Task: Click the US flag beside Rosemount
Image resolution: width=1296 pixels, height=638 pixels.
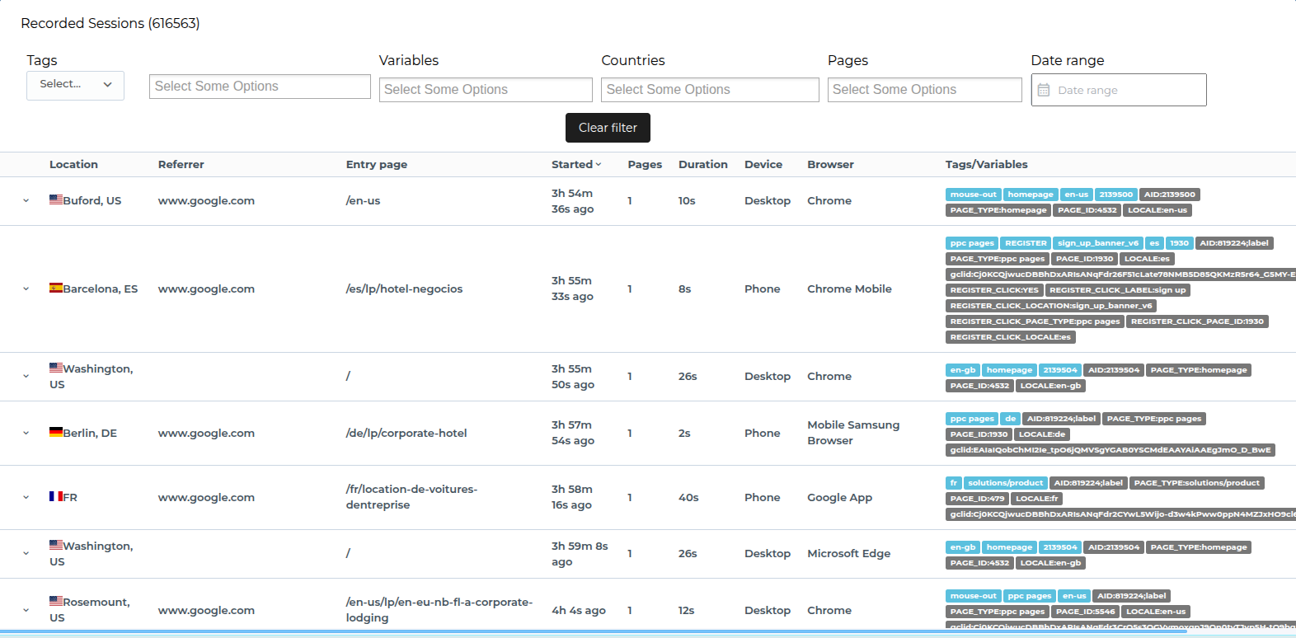Action: (56, 601)
